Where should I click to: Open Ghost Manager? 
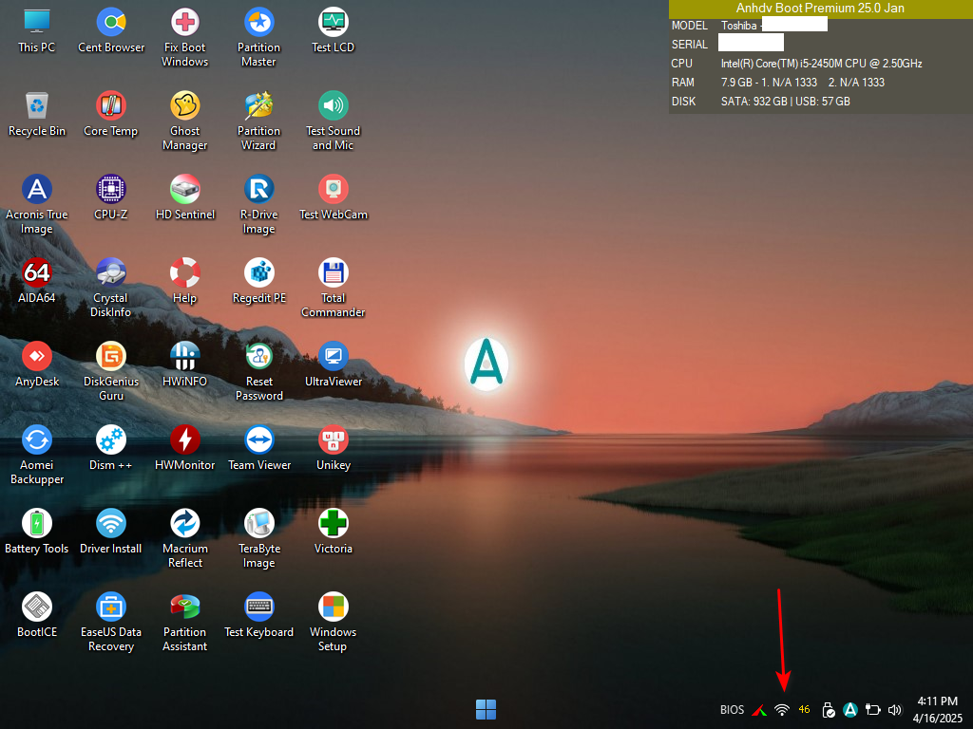(x=185, y=121)
